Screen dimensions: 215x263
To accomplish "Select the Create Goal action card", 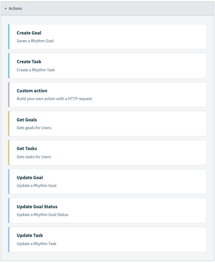I will (107, 37).
